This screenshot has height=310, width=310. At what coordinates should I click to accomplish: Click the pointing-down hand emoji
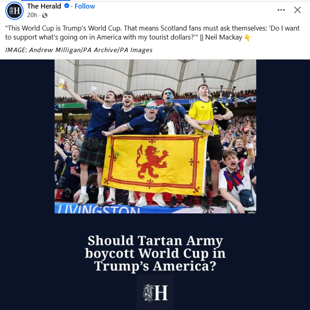coord(248,37)
